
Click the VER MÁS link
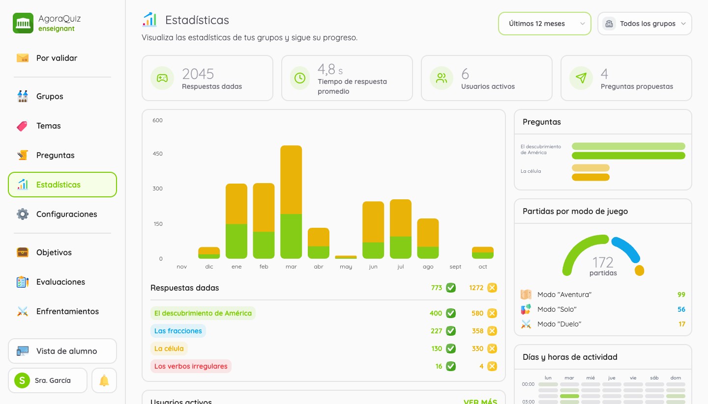coord(480,402)
